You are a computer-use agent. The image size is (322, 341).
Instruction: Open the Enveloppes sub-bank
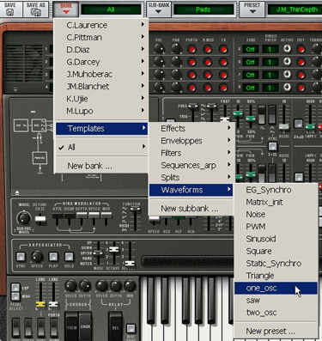(x=191, y=141)
